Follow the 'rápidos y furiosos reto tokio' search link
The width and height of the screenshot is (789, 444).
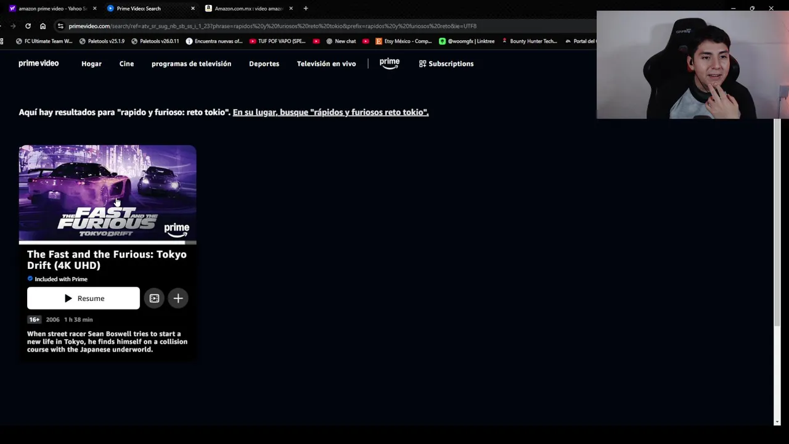(x=330, y=112)
